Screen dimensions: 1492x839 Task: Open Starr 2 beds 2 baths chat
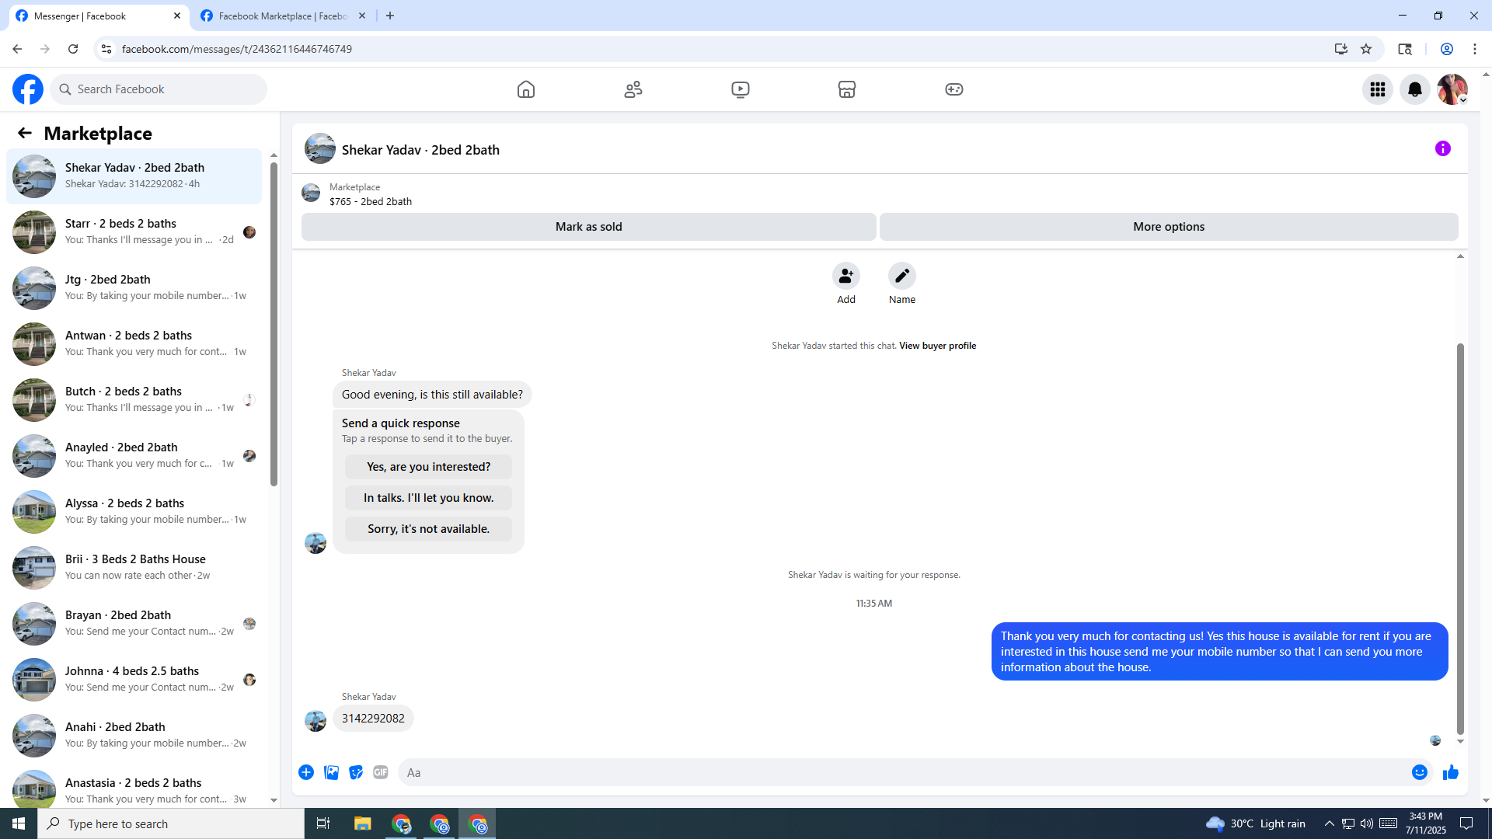click(x=134, y=232)
